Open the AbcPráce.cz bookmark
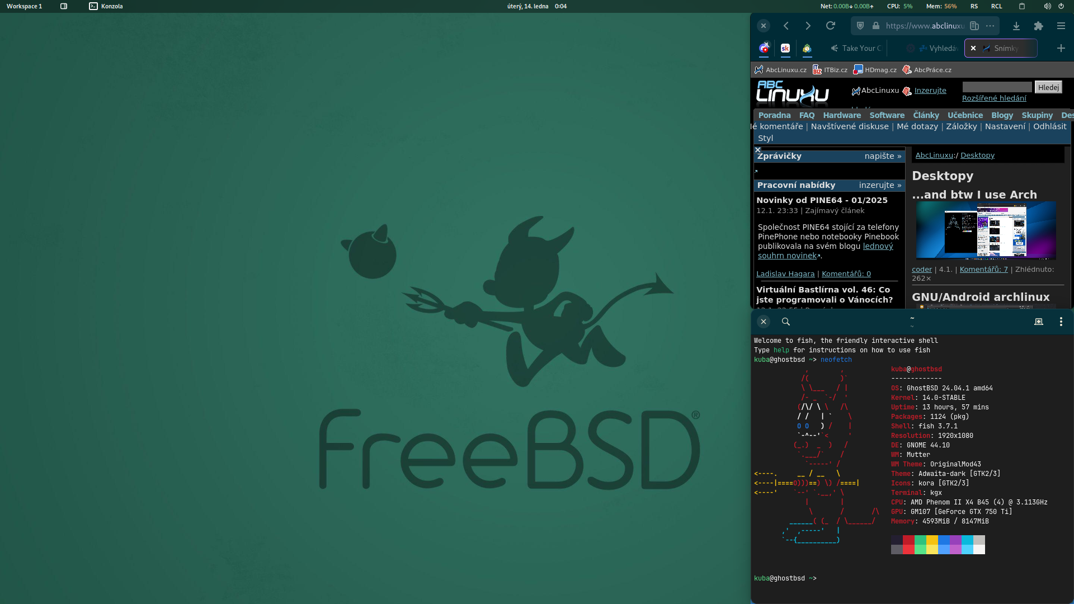 (x=927, y=70)
